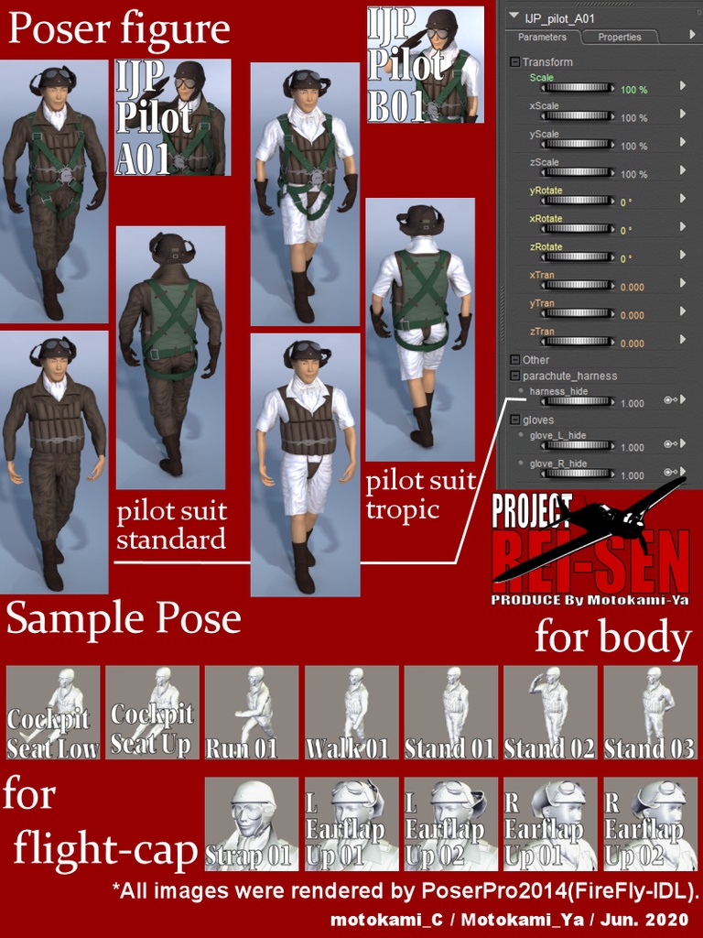703x938 pixels.
Task: Click the zRotate parameter dial
Action: pyautogui.click(x=579, y=257)
